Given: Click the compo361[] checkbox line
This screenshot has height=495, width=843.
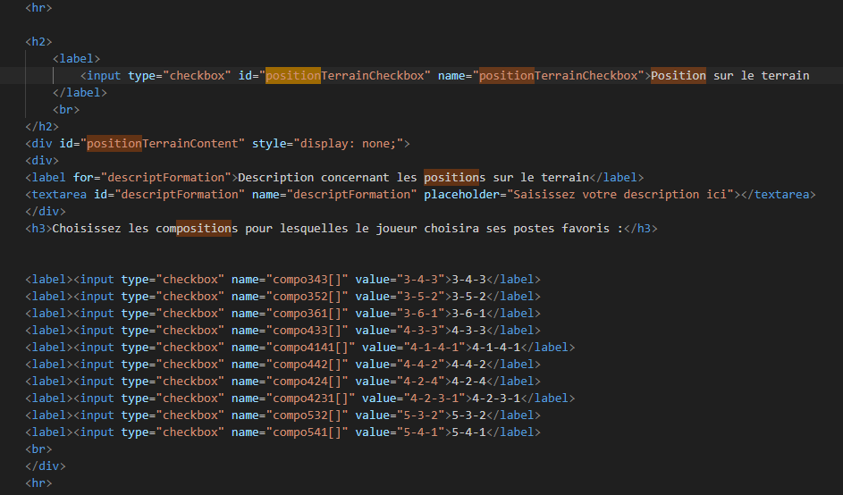Looking at the screenshot, I should coord(282,314).
